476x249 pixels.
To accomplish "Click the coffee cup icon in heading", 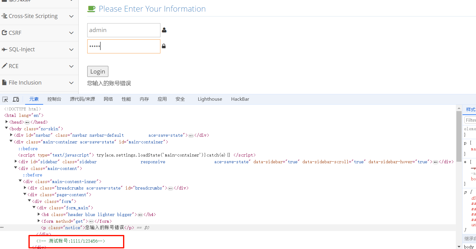I will point(91,9).
